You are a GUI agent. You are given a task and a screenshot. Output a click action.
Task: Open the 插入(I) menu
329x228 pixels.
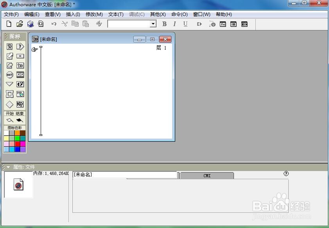73,14
